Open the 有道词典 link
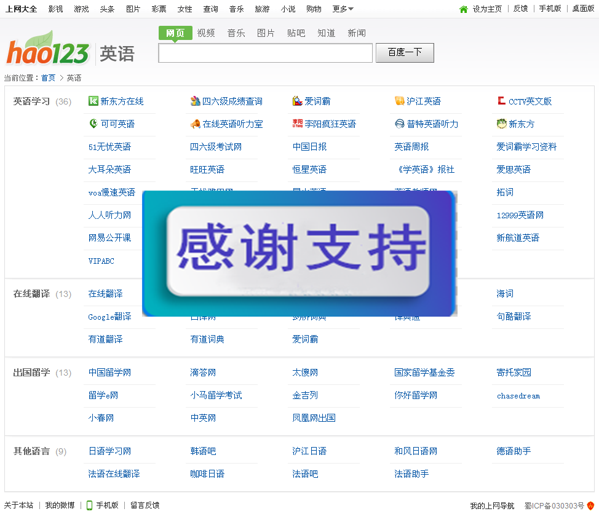Screen dimensions: 599x530 click(x=207, y=339)
